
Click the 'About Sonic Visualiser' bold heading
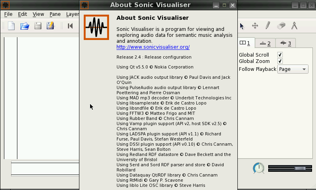pyautogui.click(x=152, y=18)
